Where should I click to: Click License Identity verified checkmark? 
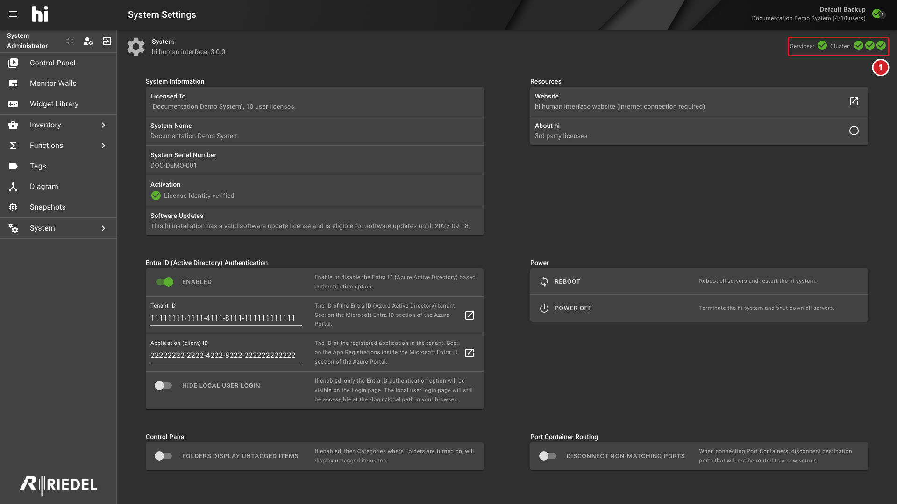(156, 196)
